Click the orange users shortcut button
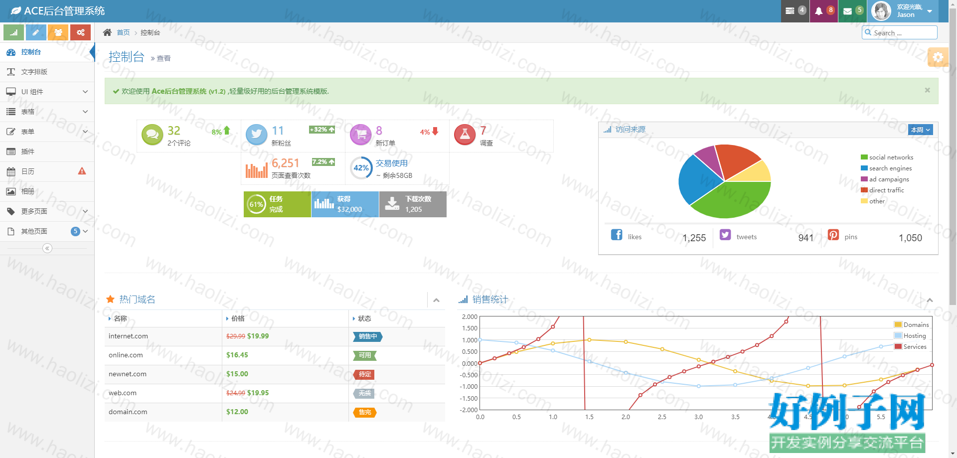Viewport: 957px width, 458px height. pos(58,32)
